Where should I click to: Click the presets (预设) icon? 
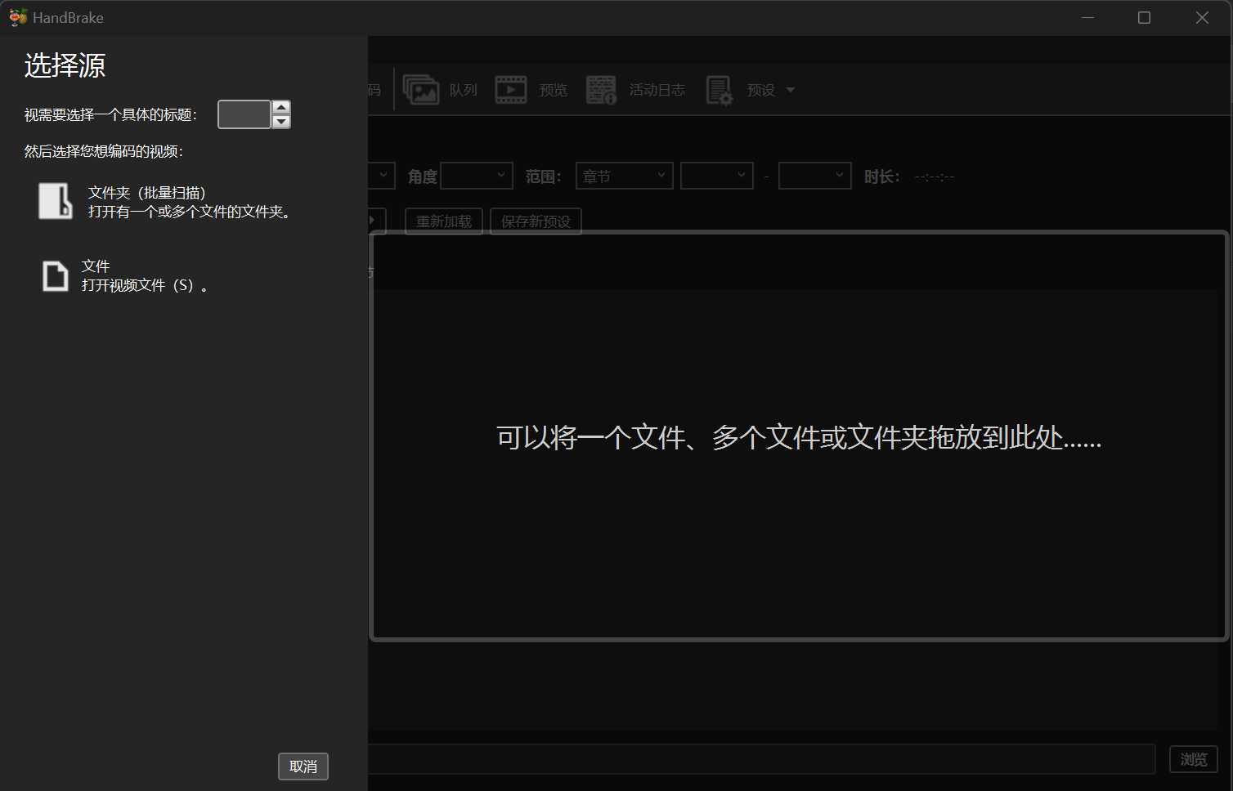(719, 90)
